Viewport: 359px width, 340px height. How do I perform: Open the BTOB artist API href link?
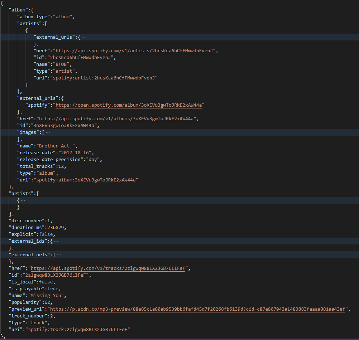tap(134, 51)
